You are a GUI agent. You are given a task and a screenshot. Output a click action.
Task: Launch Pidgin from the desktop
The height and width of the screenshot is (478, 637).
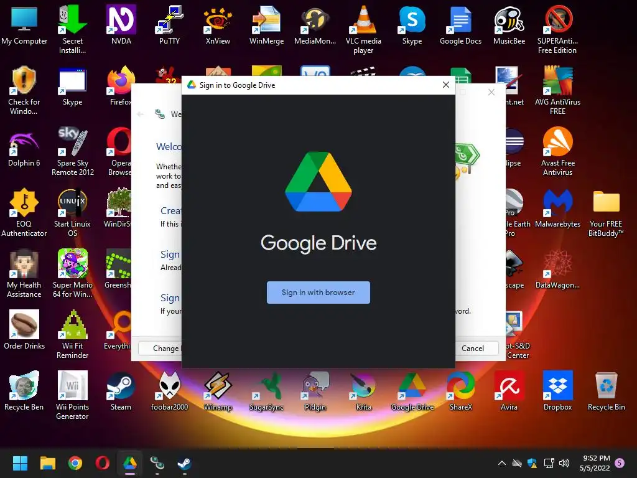tap(315, 391)
